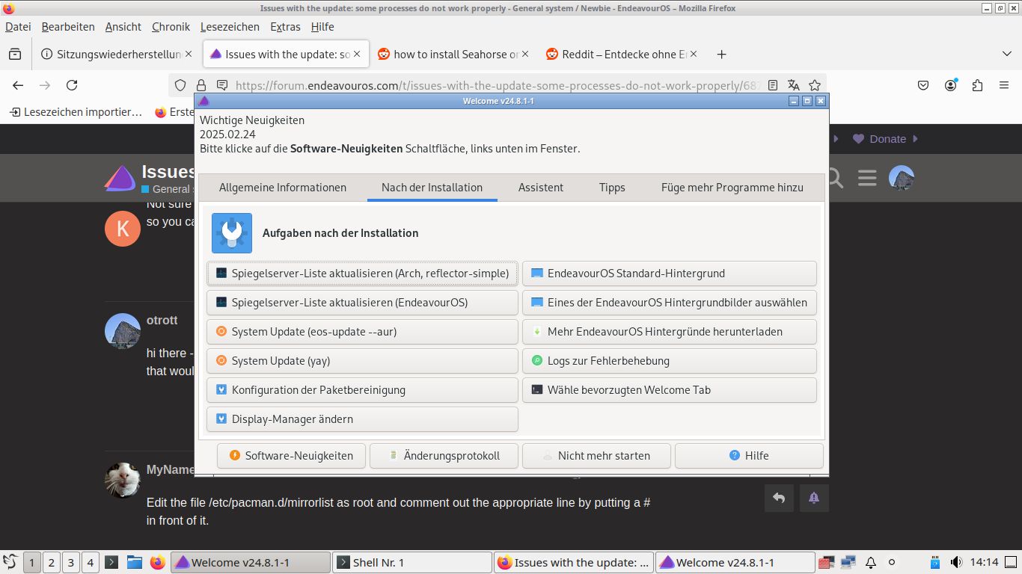Image resolution: width=1022 pixels, height=574 pixels.
Task: Open the Datei menu
Action: pyautogui.click(x=18, y=27)
